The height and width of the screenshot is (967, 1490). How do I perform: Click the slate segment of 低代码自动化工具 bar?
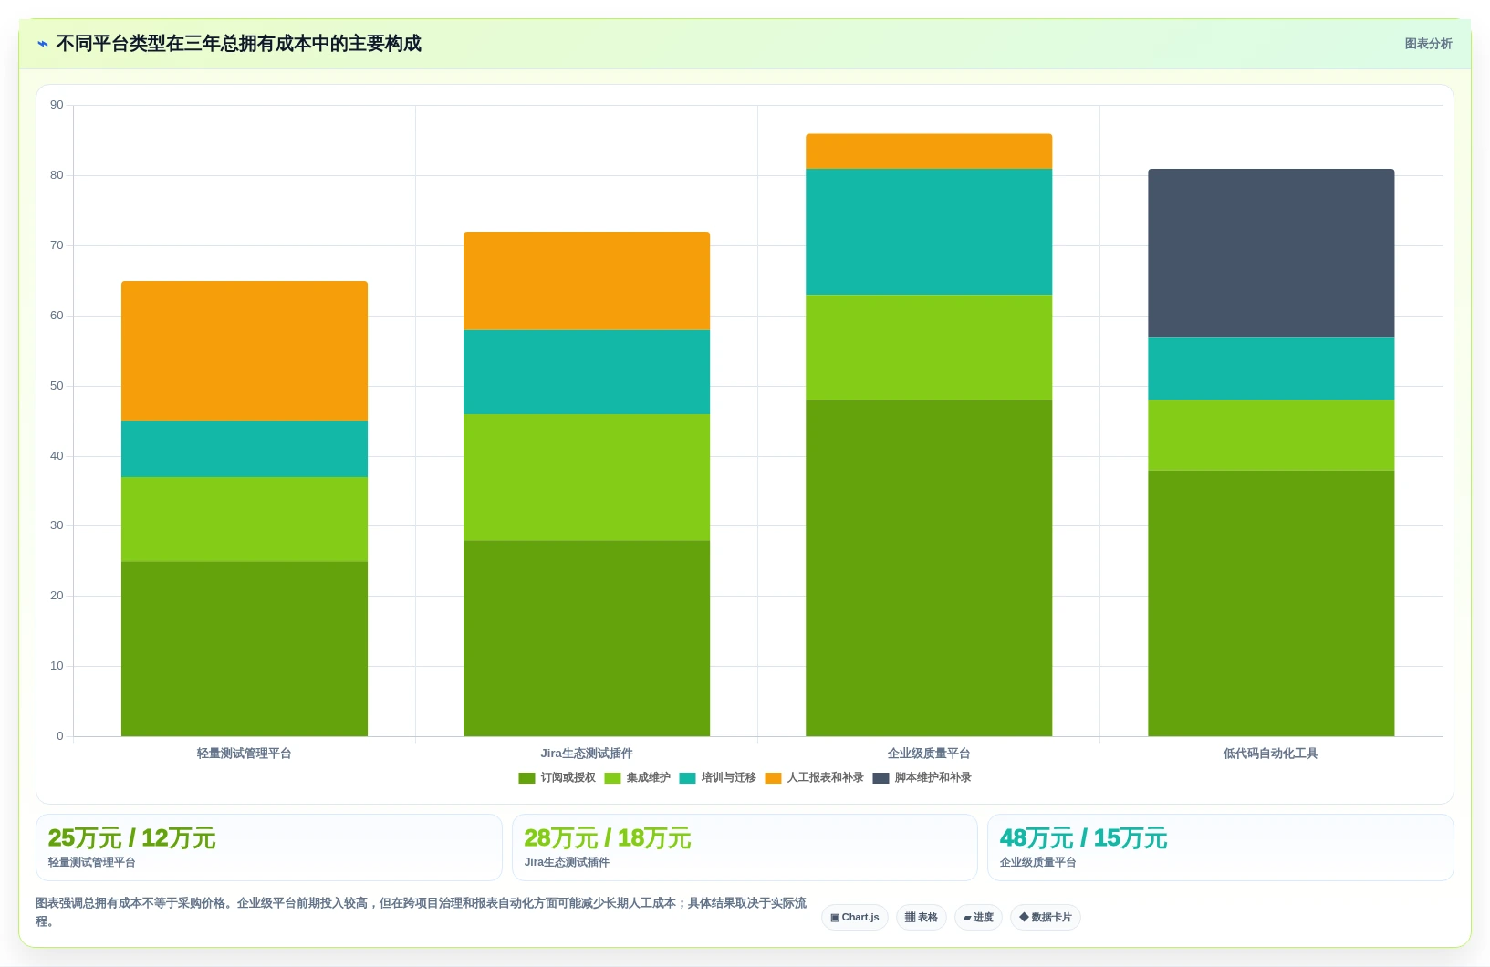(1271, 253)
